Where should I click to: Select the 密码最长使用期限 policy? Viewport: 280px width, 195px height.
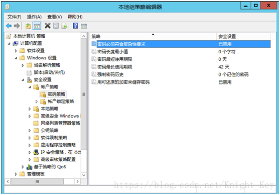tap(114, 67)
